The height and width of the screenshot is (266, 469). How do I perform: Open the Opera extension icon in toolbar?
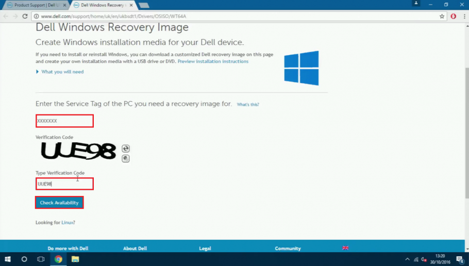tap(454, 16)
